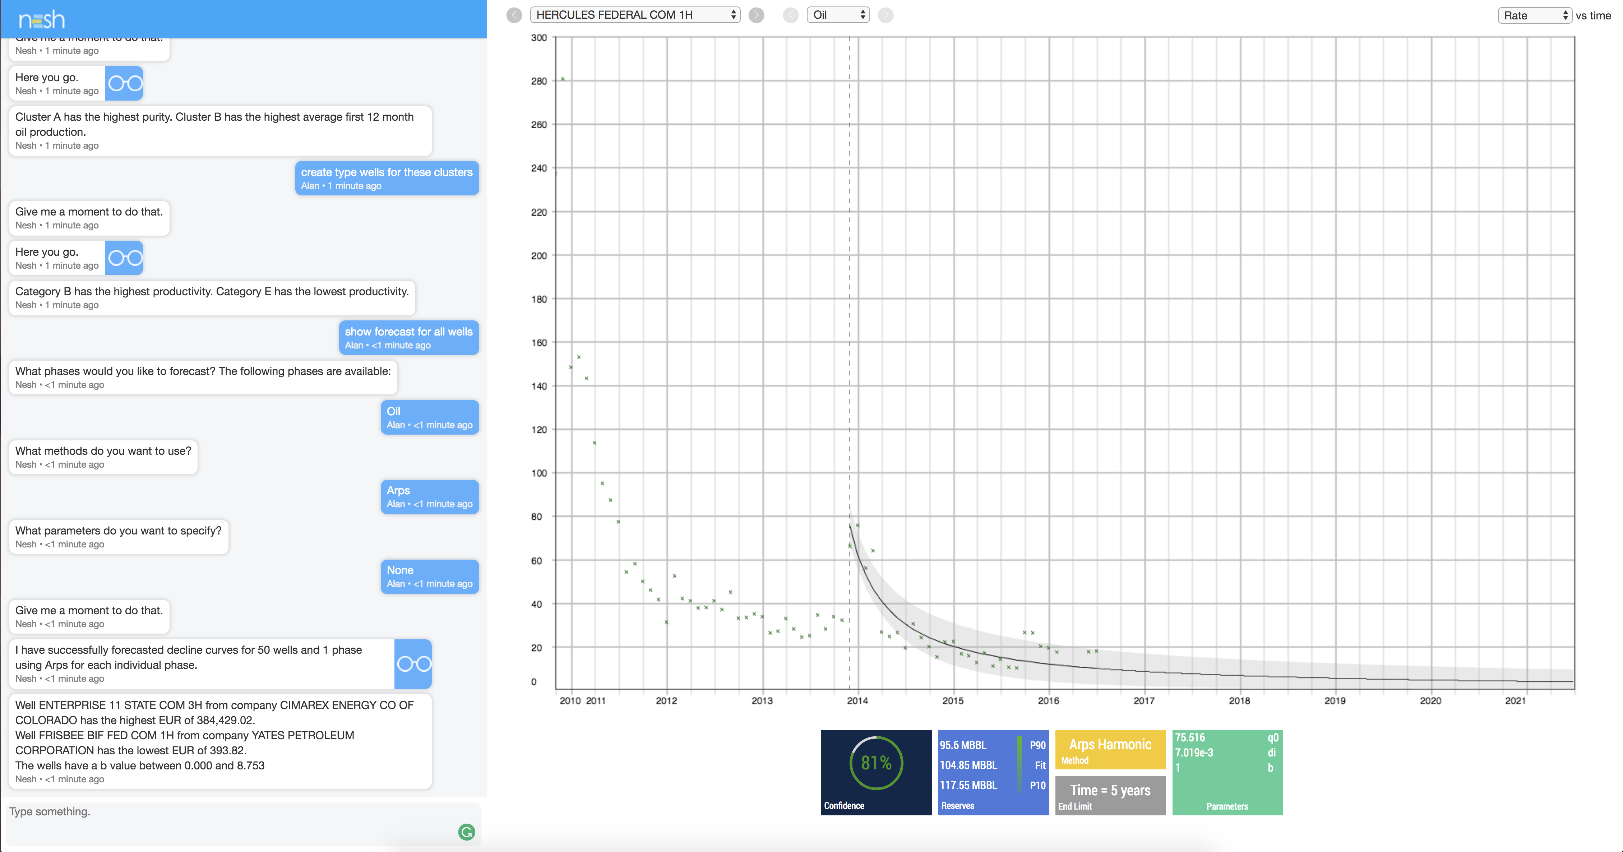Click the Arps Harmonic method tile
The image size is (1623, 852).
pos(1110,750)
